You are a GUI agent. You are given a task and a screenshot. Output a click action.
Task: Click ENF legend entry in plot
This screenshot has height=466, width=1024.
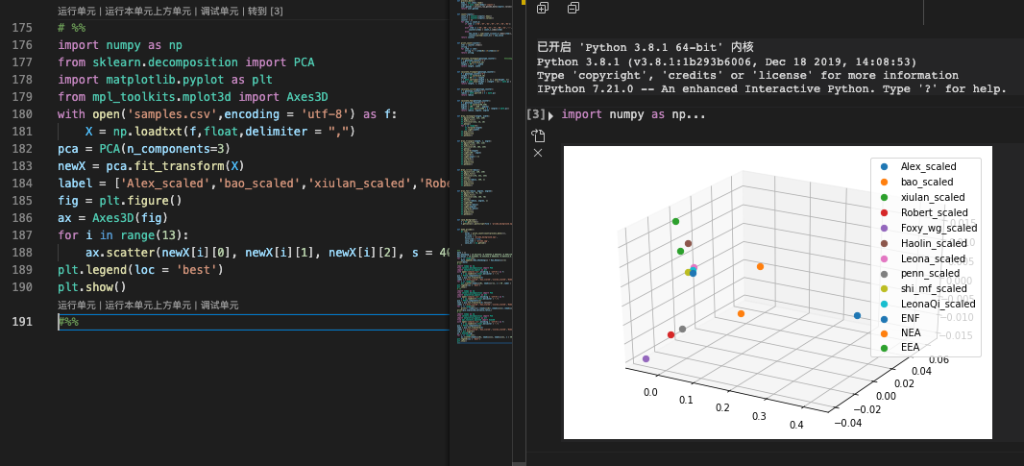coord(910,318)
